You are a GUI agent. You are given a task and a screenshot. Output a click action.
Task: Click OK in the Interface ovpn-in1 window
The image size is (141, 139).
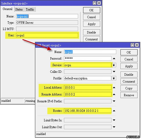92,10
